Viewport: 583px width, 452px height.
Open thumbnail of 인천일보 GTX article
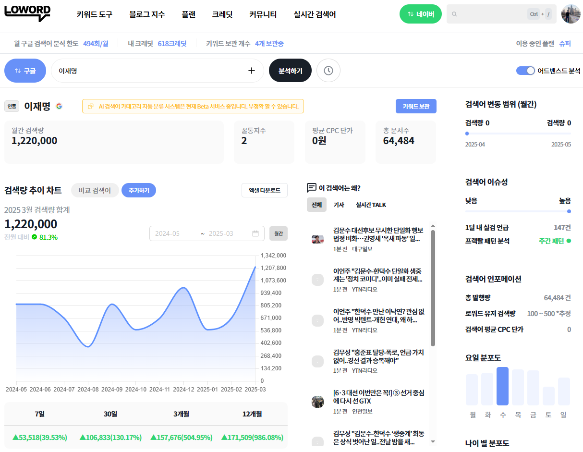tap(317, 402)
